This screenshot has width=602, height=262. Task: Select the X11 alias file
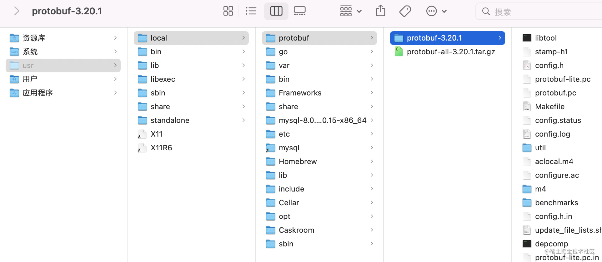[191, 134]
